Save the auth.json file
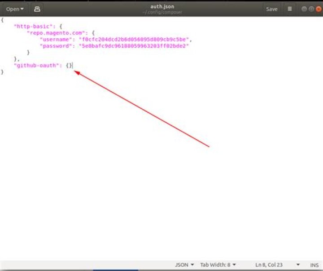 pos(271,9)
